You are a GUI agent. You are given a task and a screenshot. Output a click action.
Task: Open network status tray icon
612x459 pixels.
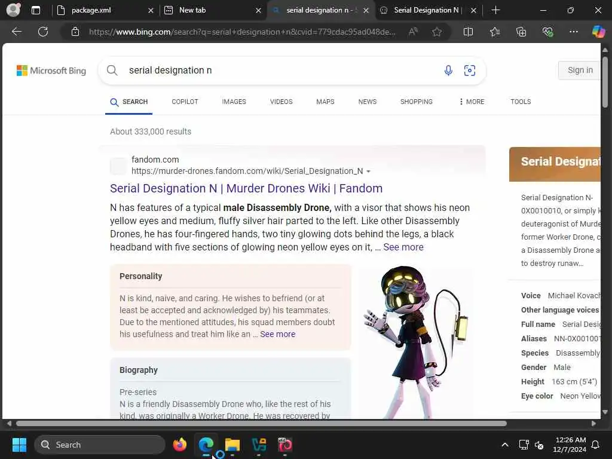[524, 445]
